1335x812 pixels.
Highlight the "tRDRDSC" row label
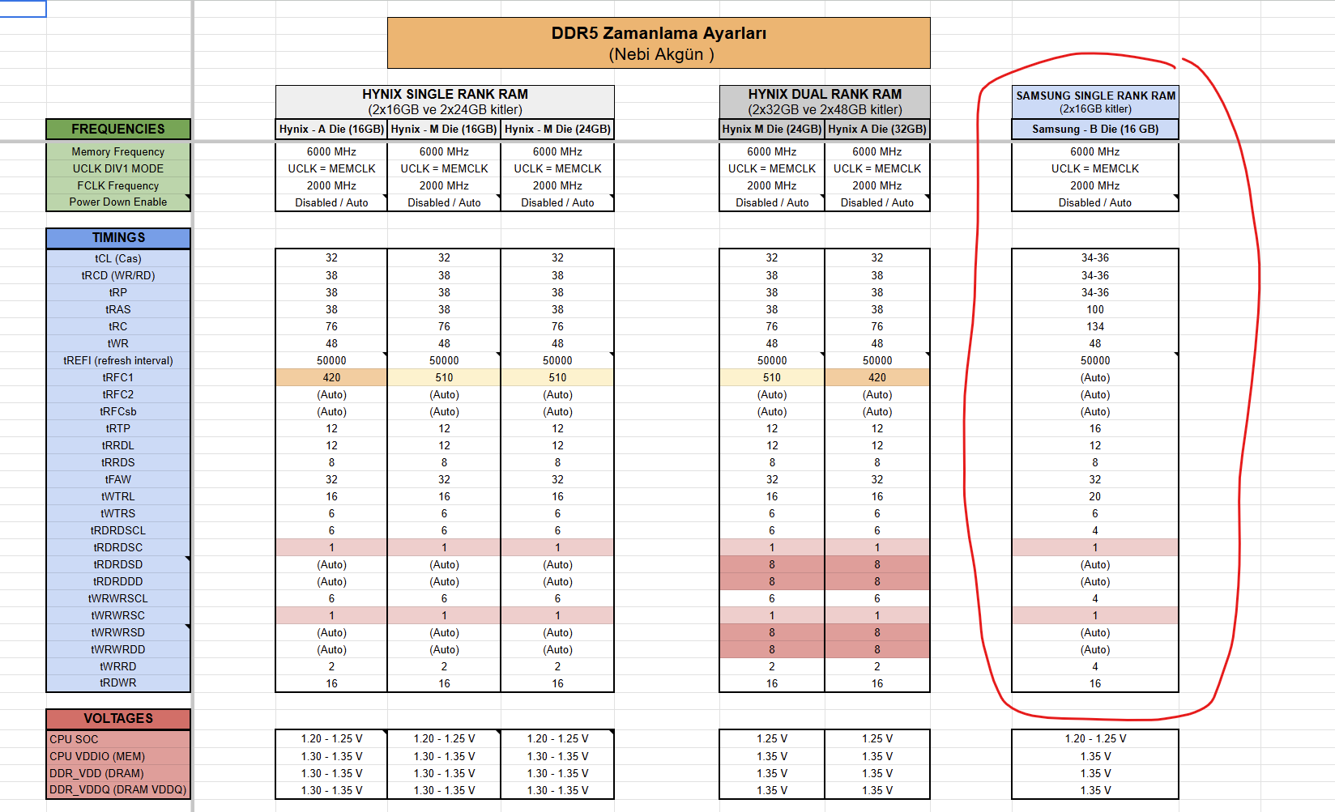pos(118,547)
